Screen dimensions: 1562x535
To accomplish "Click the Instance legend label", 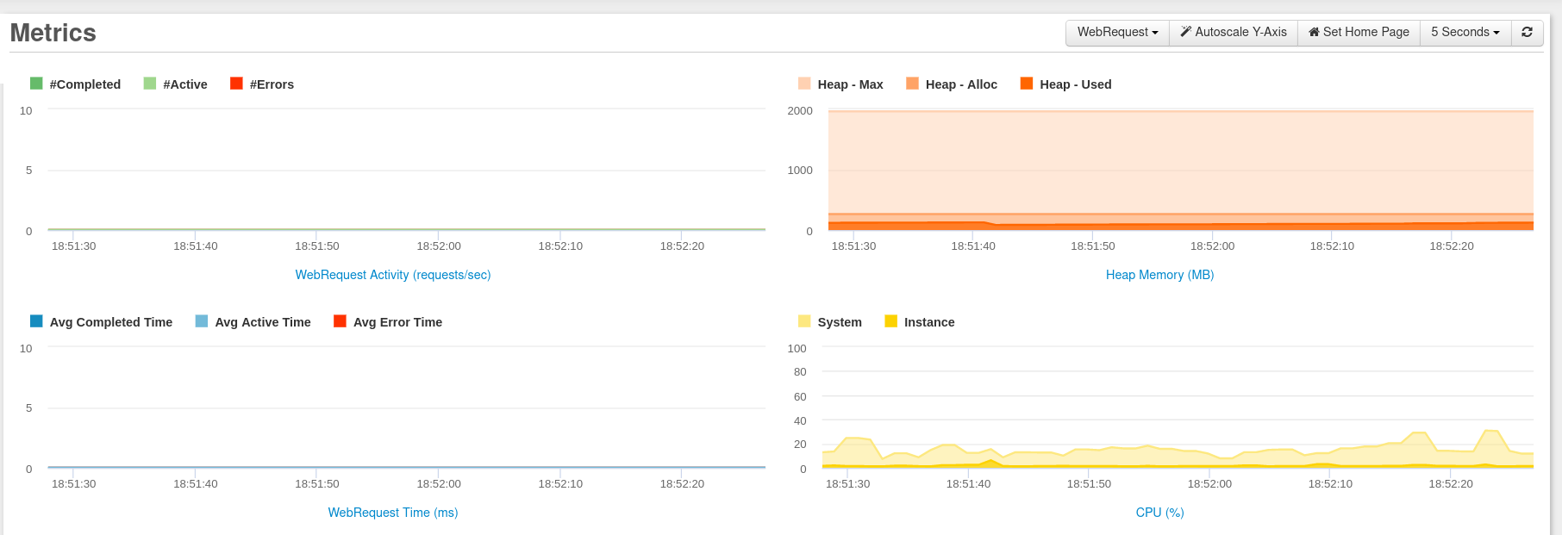I will click(x=929, y=322).
